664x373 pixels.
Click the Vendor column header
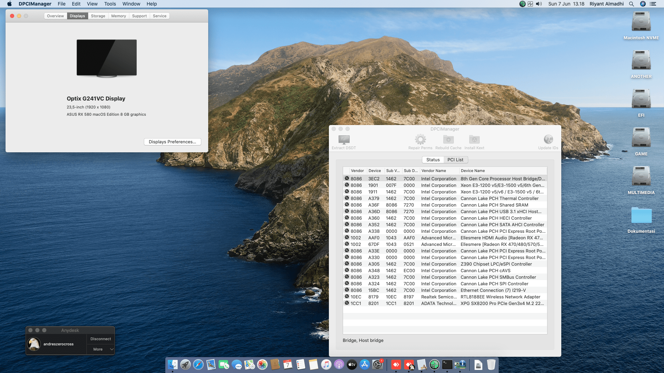(x=357, y=171)
